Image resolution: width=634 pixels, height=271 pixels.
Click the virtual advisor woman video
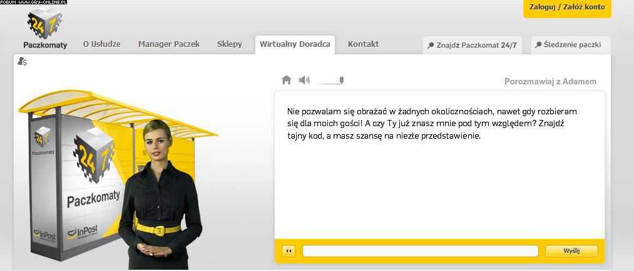[x=161, y=194]
